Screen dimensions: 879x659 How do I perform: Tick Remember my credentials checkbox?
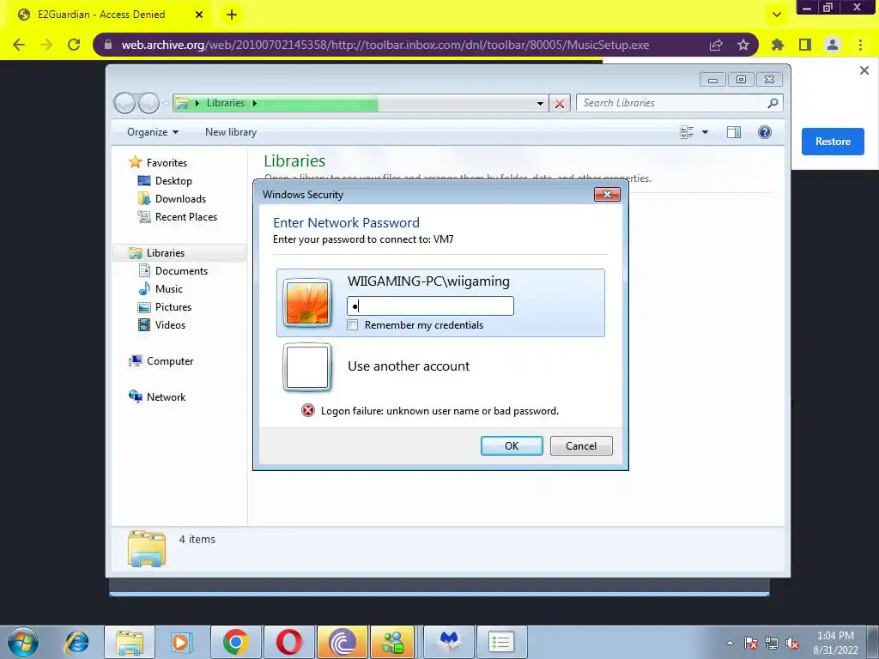tap(353, 325)
